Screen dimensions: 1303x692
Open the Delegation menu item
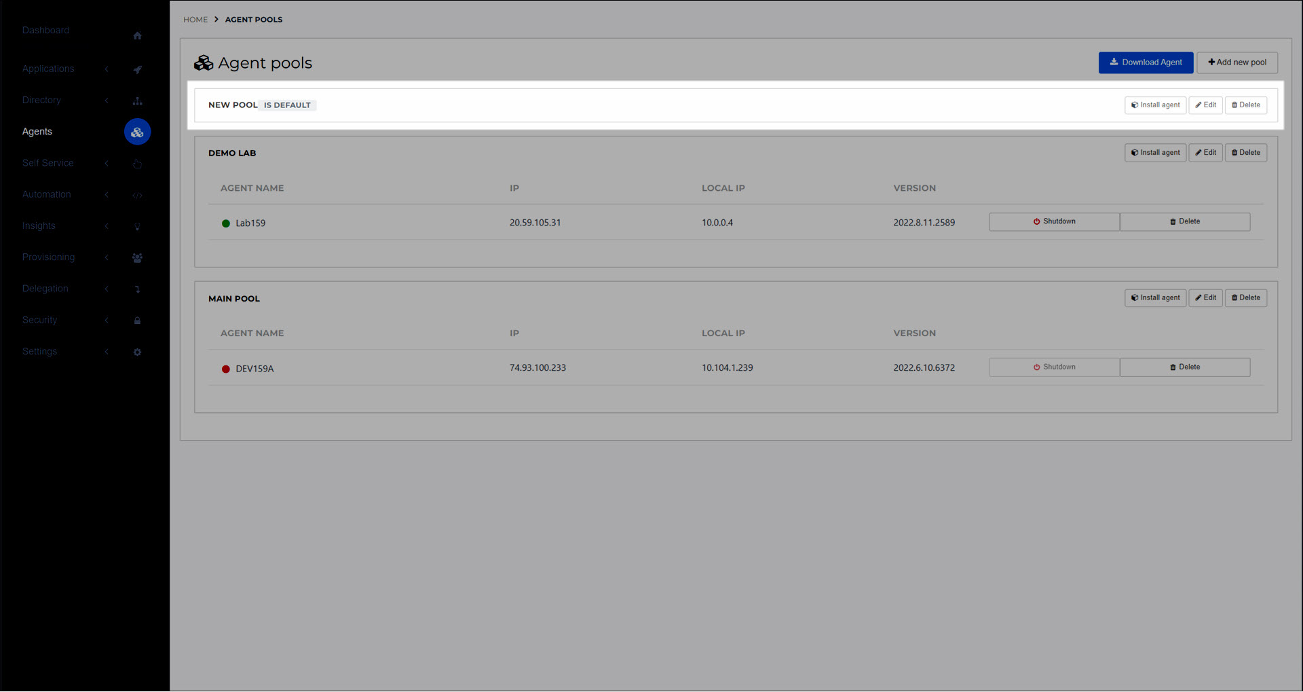[x=45, y=289]
